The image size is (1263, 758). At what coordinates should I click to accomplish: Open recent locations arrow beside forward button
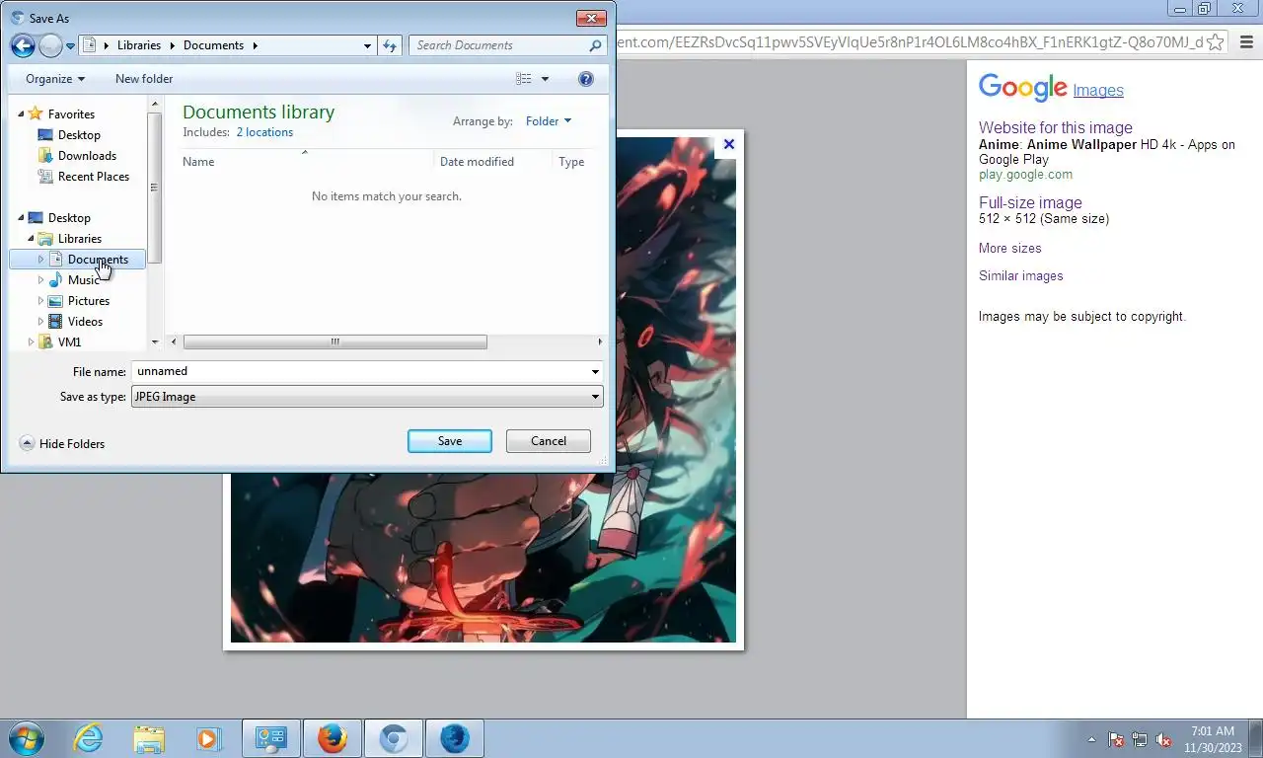tap(70, 46)
